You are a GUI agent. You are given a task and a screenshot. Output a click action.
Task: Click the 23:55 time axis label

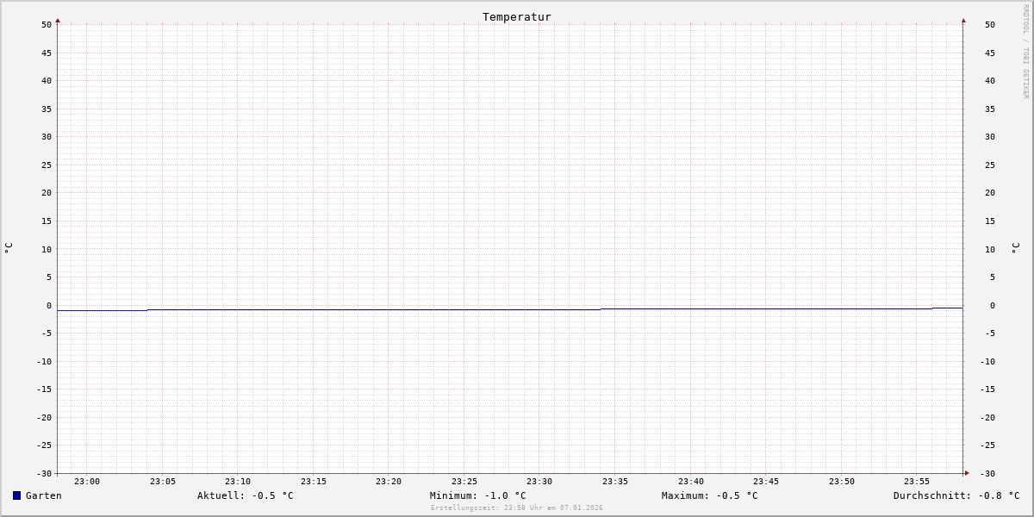click(917, 482)
